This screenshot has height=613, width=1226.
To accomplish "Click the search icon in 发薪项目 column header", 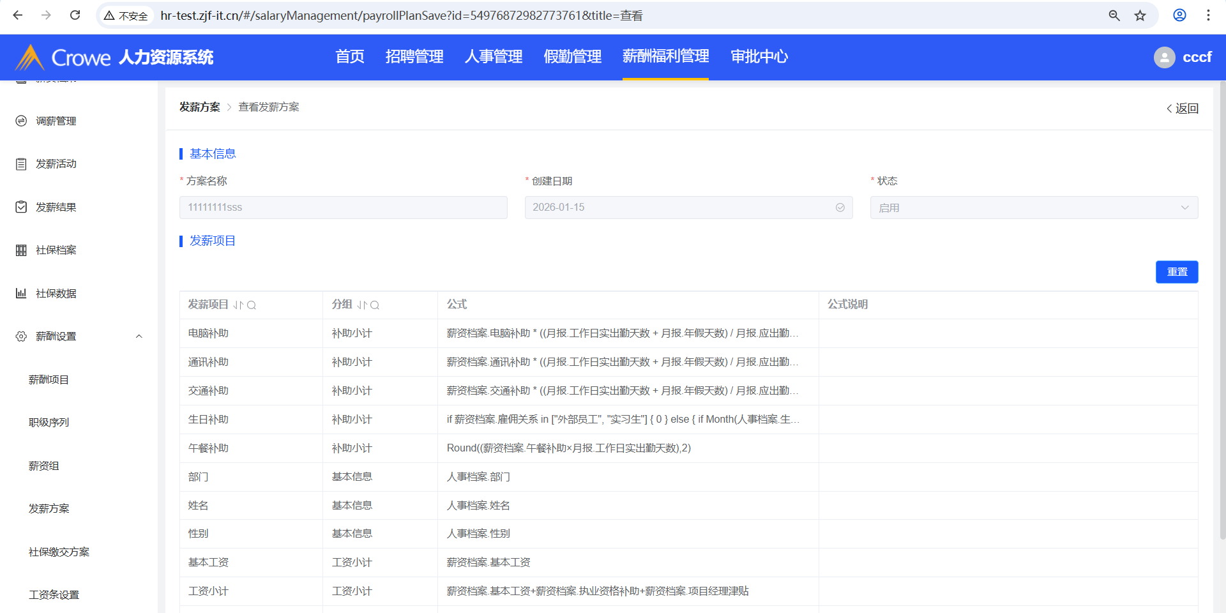I will pyautogui.click(x=252, y=305).
